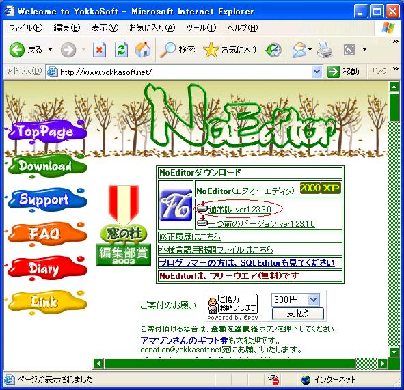Click the IE page icon in title bar
This screenshot has width=404, height=390.
10,11
